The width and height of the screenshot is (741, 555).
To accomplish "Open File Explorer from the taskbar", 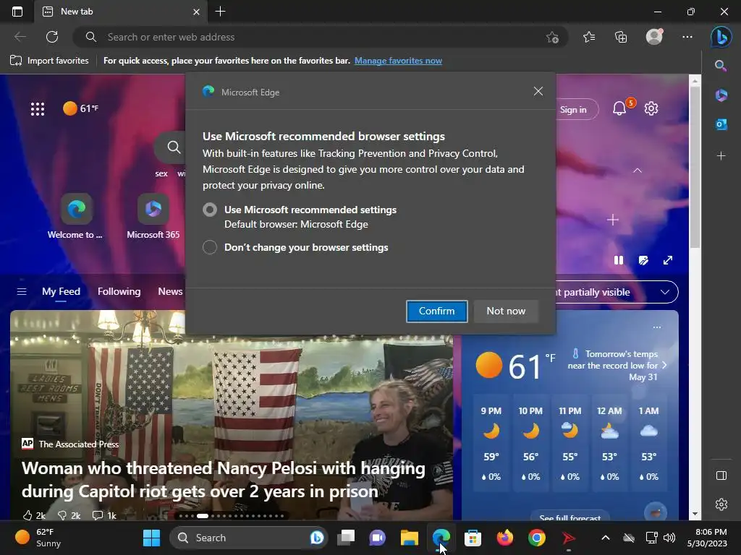I will 410,538.
